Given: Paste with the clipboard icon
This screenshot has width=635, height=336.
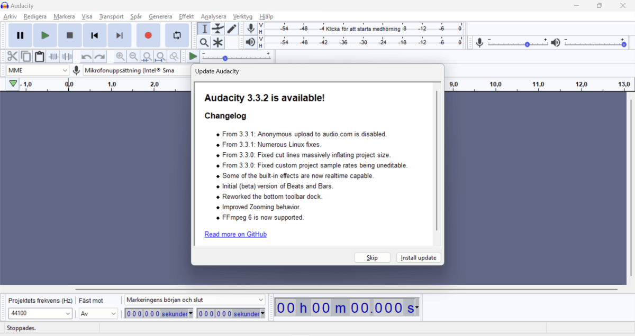Looking at the screenshot, I should click(40, 57).
